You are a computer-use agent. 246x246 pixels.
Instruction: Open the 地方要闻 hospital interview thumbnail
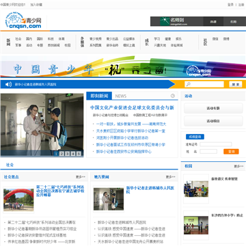(109, 199)
